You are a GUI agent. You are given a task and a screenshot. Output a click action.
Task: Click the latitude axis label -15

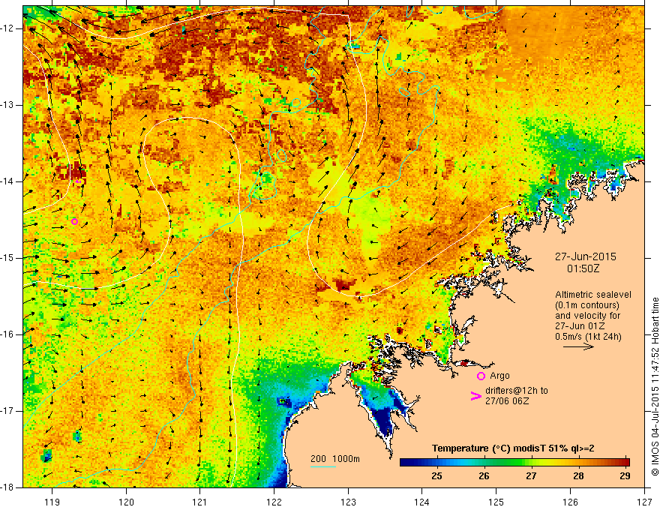tap(8, 258)
